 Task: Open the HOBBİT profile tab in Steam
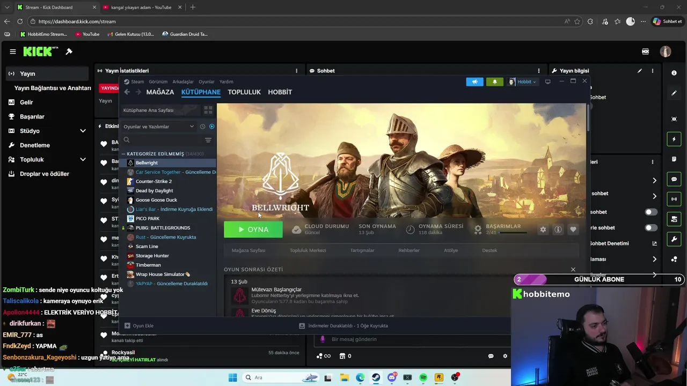point(280,92)
